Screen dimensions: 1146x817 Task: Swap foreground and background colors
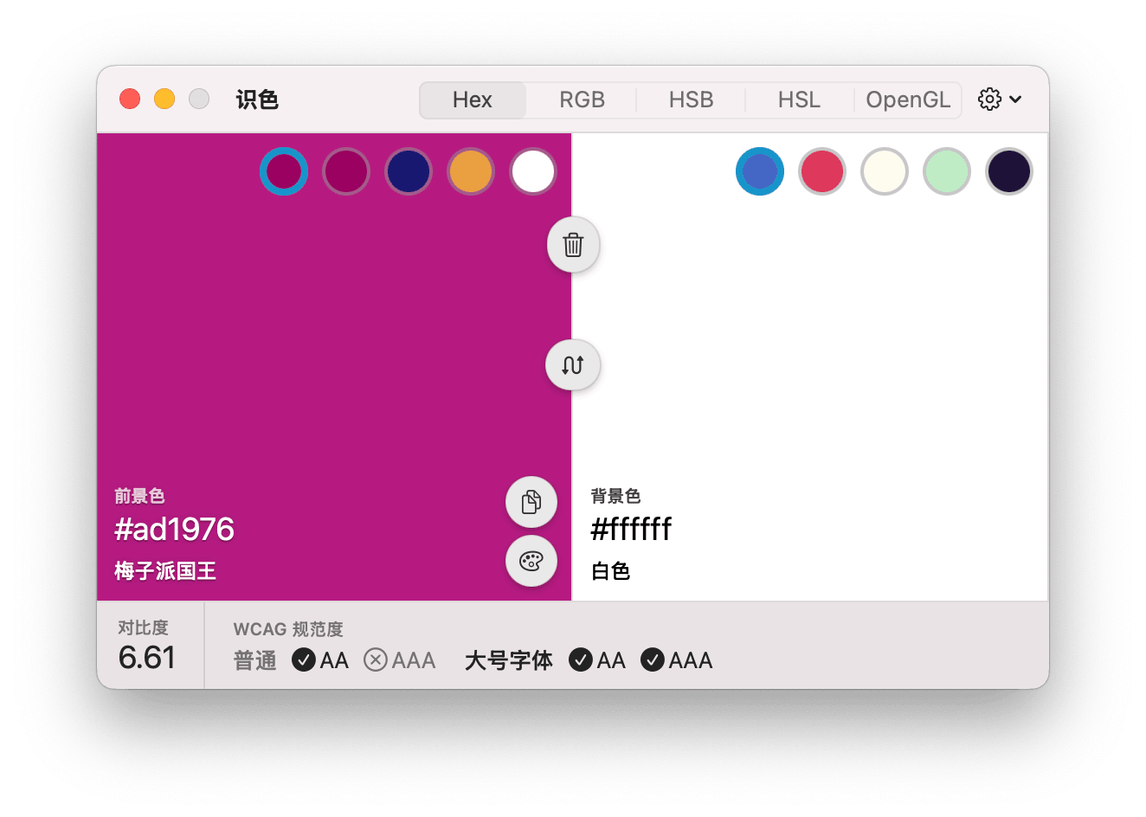(573, 365)
